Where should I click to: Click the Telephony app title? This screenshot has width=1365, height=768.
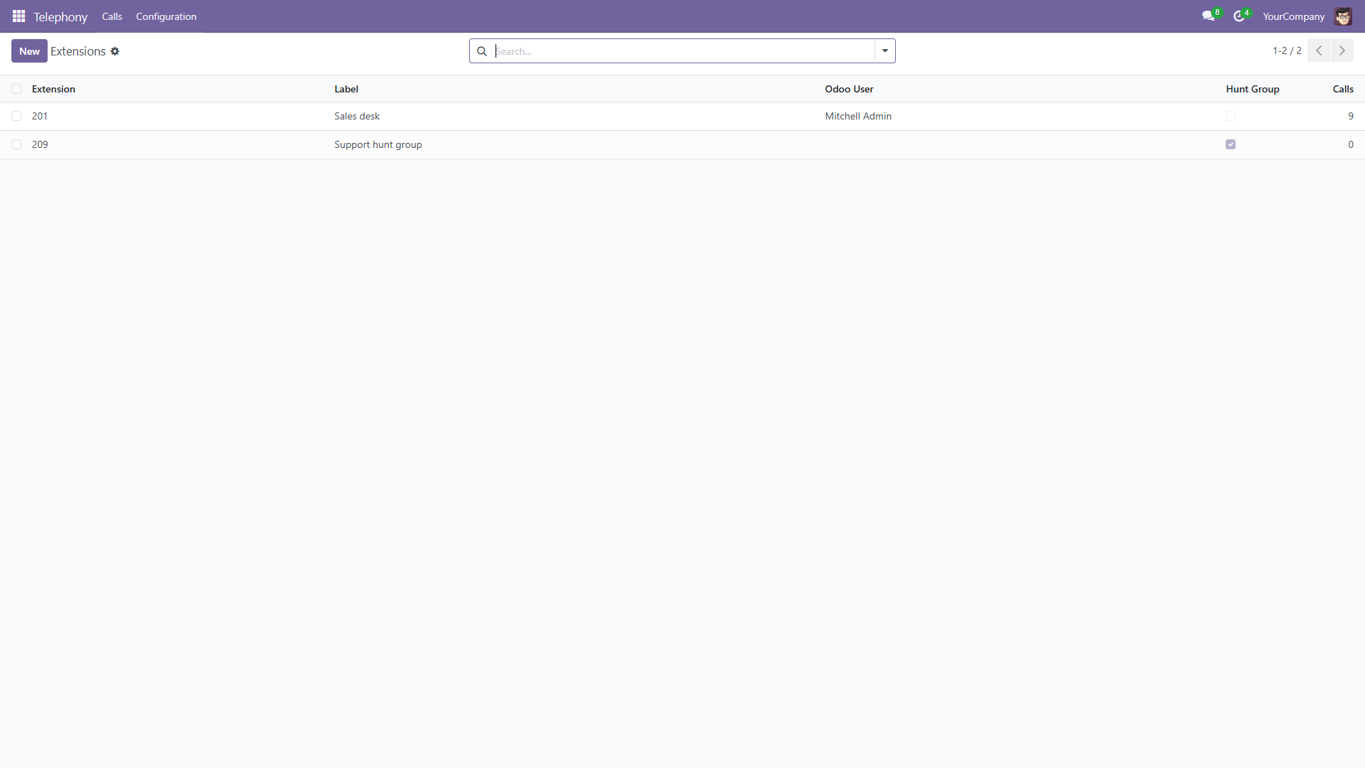(60, 16)
